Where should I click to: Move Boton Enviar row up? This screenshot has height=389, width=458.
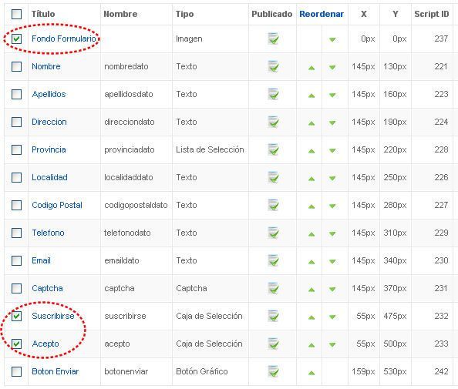pos(312,373)
